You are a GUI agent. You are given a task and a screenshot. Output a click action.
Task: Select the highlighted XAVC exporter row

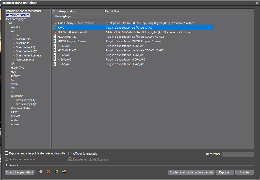click(x=134, y=28)
